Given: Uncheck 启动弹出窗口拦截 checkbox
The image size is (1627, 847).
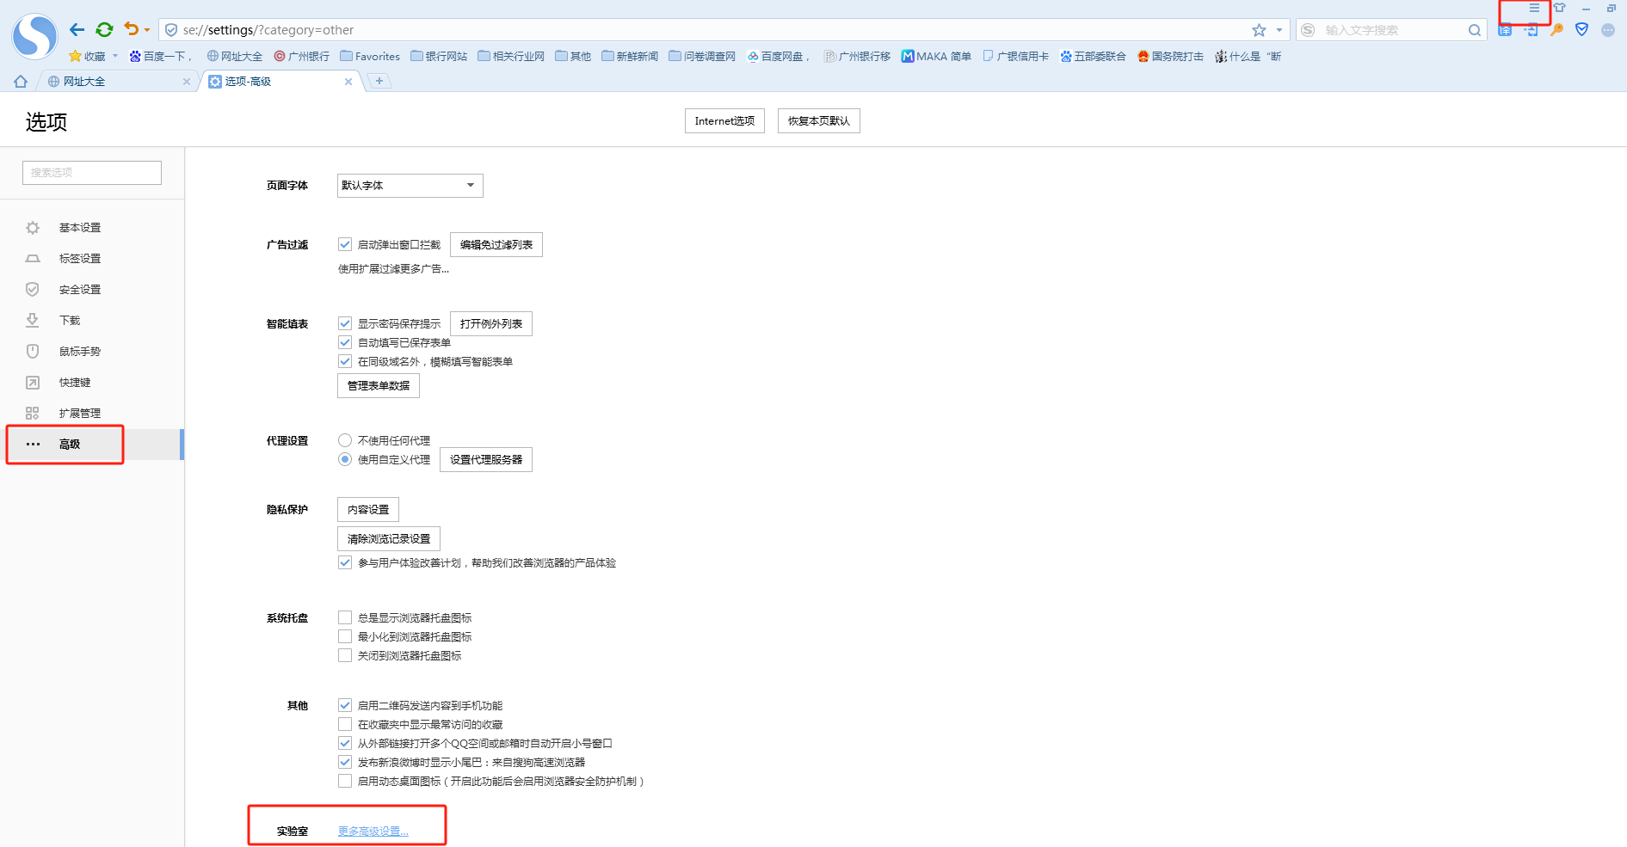Looking at the screenshot, I should (345, 245).
